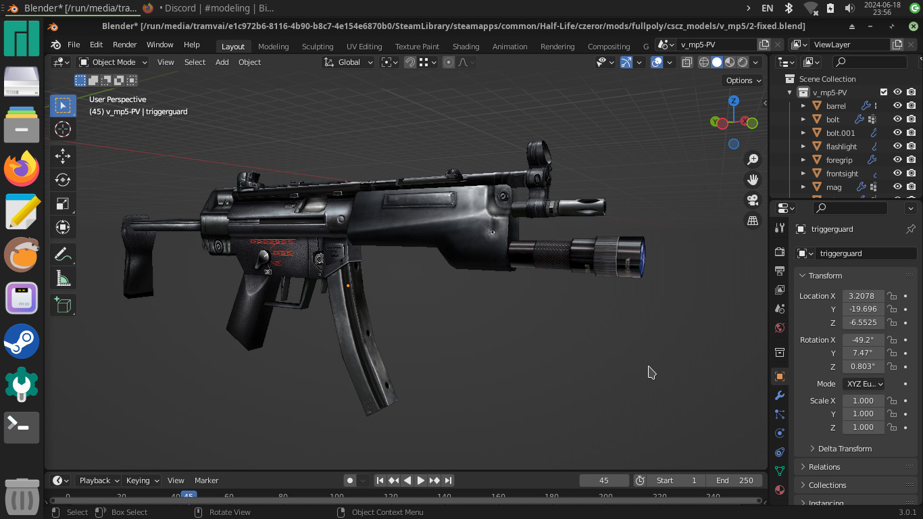923x519 pixels.
Task: Open the File menu
Action: tap(74, 45)
